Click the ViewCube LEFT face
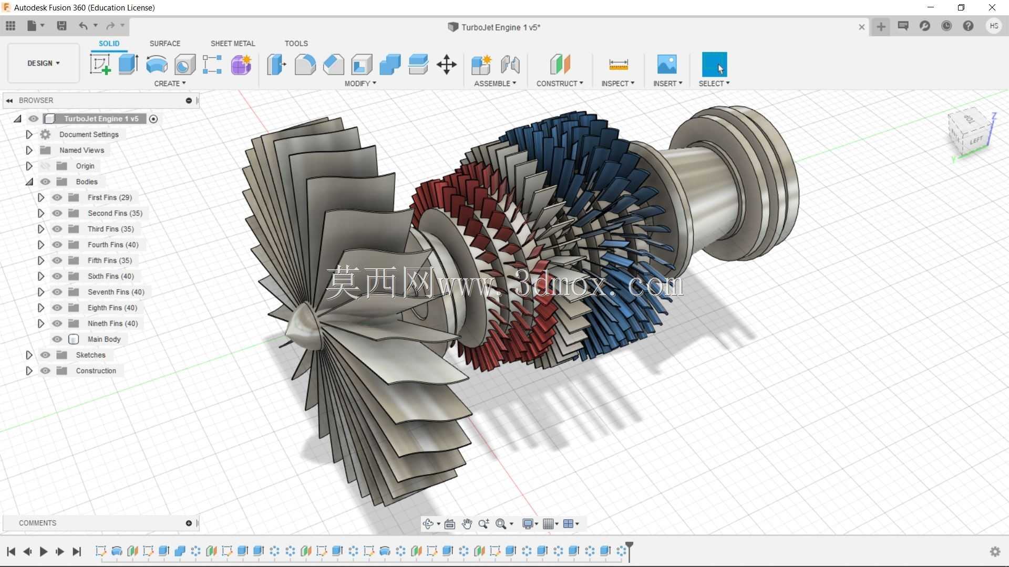The image size is (1009, 567). [x=976, y=141]
